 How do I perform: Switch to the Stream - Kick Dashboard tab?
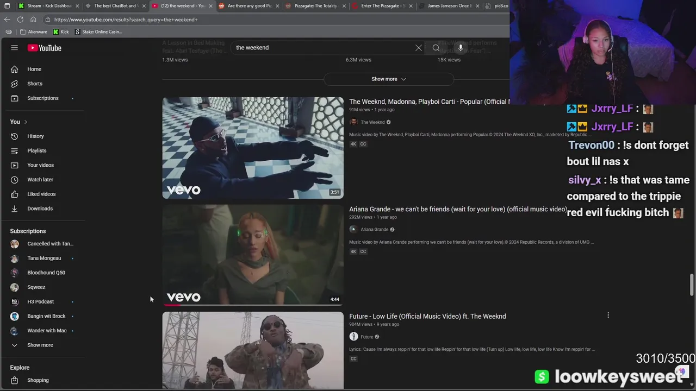click(48, 6)
